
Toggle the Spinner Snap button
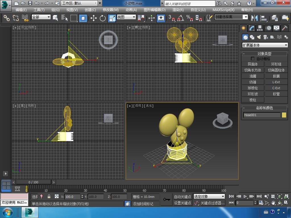coord(199,18)
